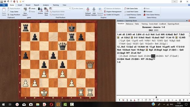This screenshot has height=107, width=190.
Task: Click Load Next Game
Action: tap(131, 12)
